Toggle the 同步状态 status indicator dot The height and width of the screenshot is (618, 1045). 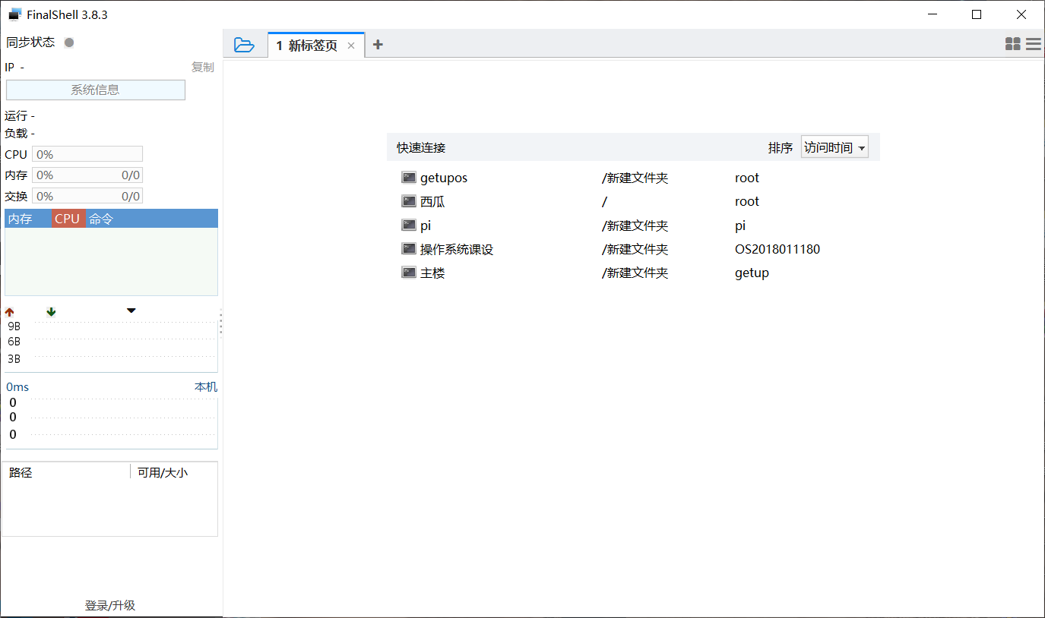[68, 43]
